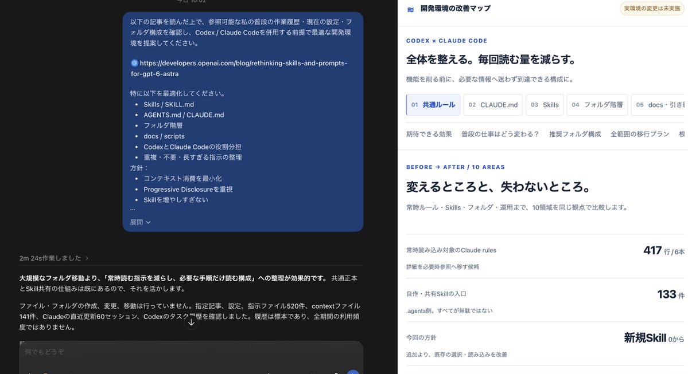Image resolution: width=688 pixels, height=374 pixels.
Task: Click 追加より、既存の選択・読み込みを改善 note
Action: pyautogui.click(x=456, y=355)
